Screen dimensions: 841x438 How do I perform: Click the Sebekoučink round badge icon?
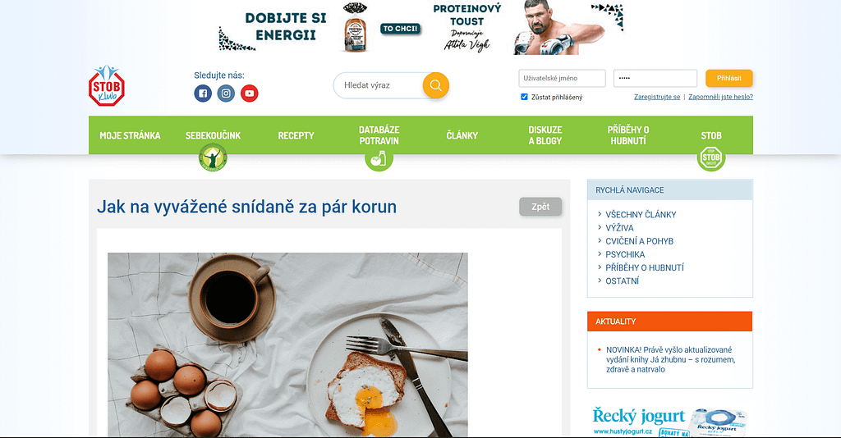[x=213, y=158]
